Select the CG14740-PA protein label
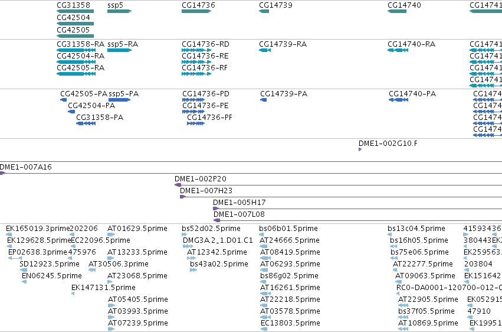 pos(412,94)
